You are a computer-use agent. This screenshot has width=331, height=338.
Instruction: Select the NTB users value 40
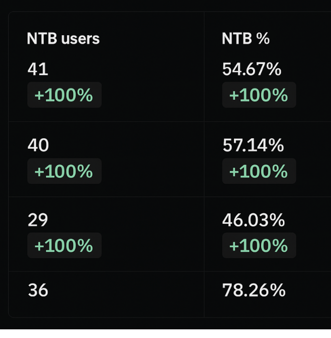(38, 145)
